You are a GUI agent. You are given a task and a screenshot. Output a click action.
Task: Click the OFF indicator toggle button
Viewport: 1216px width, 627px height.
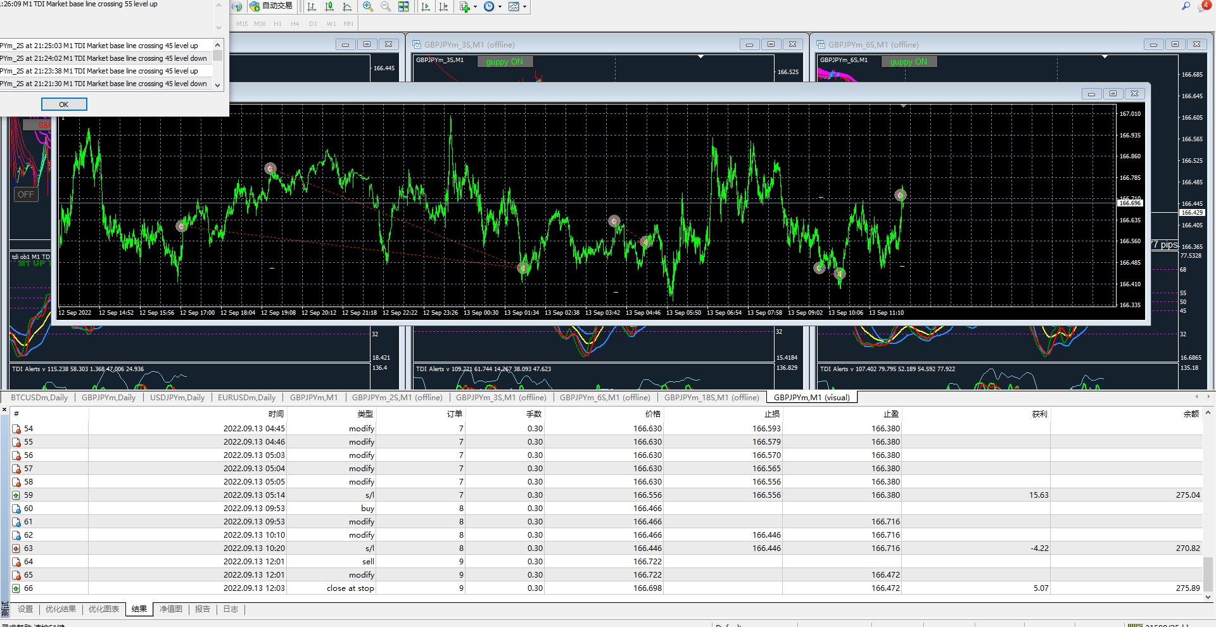26,194
